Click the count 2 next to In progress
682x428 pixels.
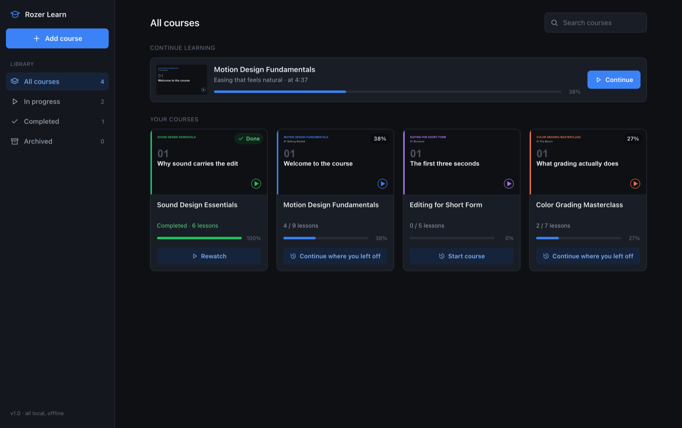click(x=102, y=102)
